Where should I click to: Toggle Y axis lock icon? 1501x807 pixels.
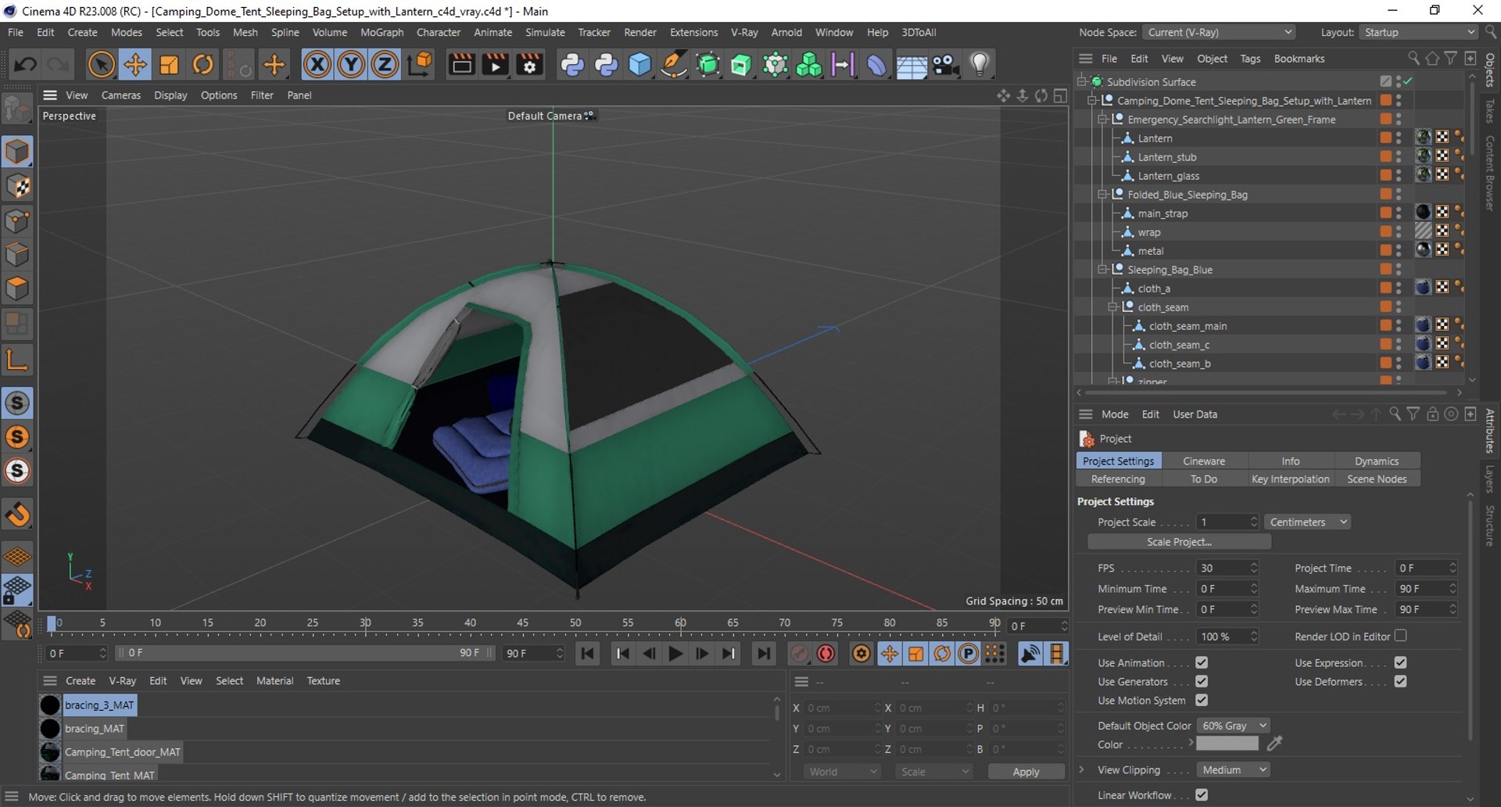point(351,65)
